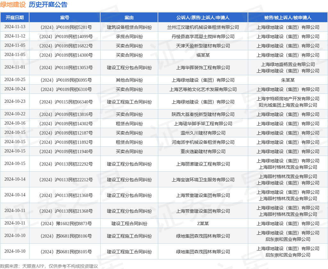Image resolution: width=328 pixels, height=269 pixels.
Task: Click plaintiff 兰州江汉建机机械设备租赁有限公司
Action: click(x=203, y=27)
